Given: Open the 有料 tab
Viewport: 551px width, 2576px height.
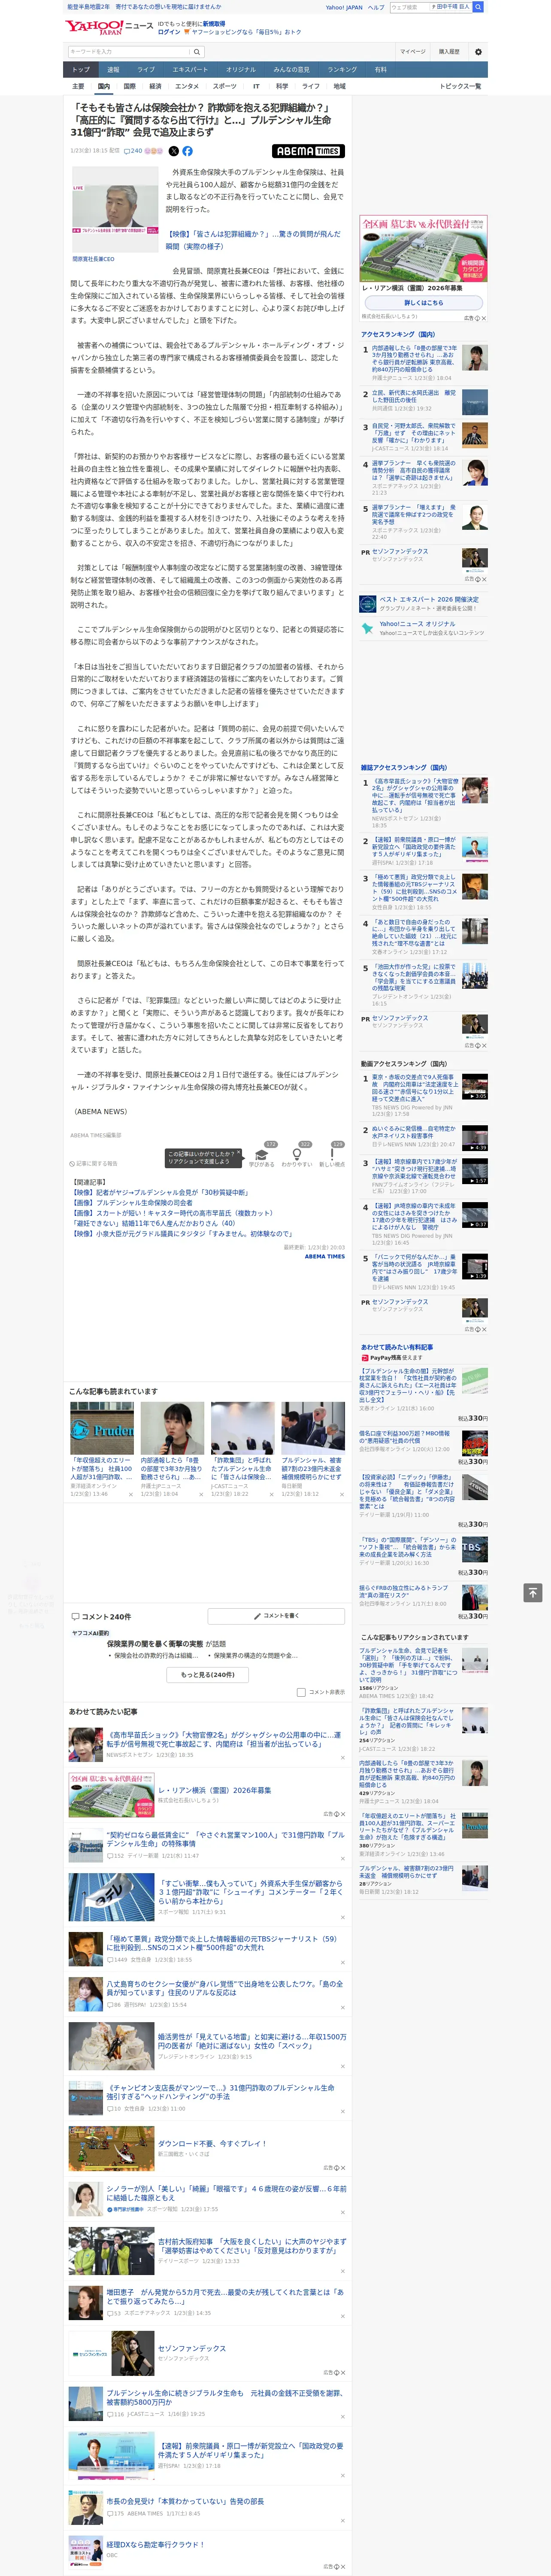Looking at the screenshot, I should pos(380,70).
